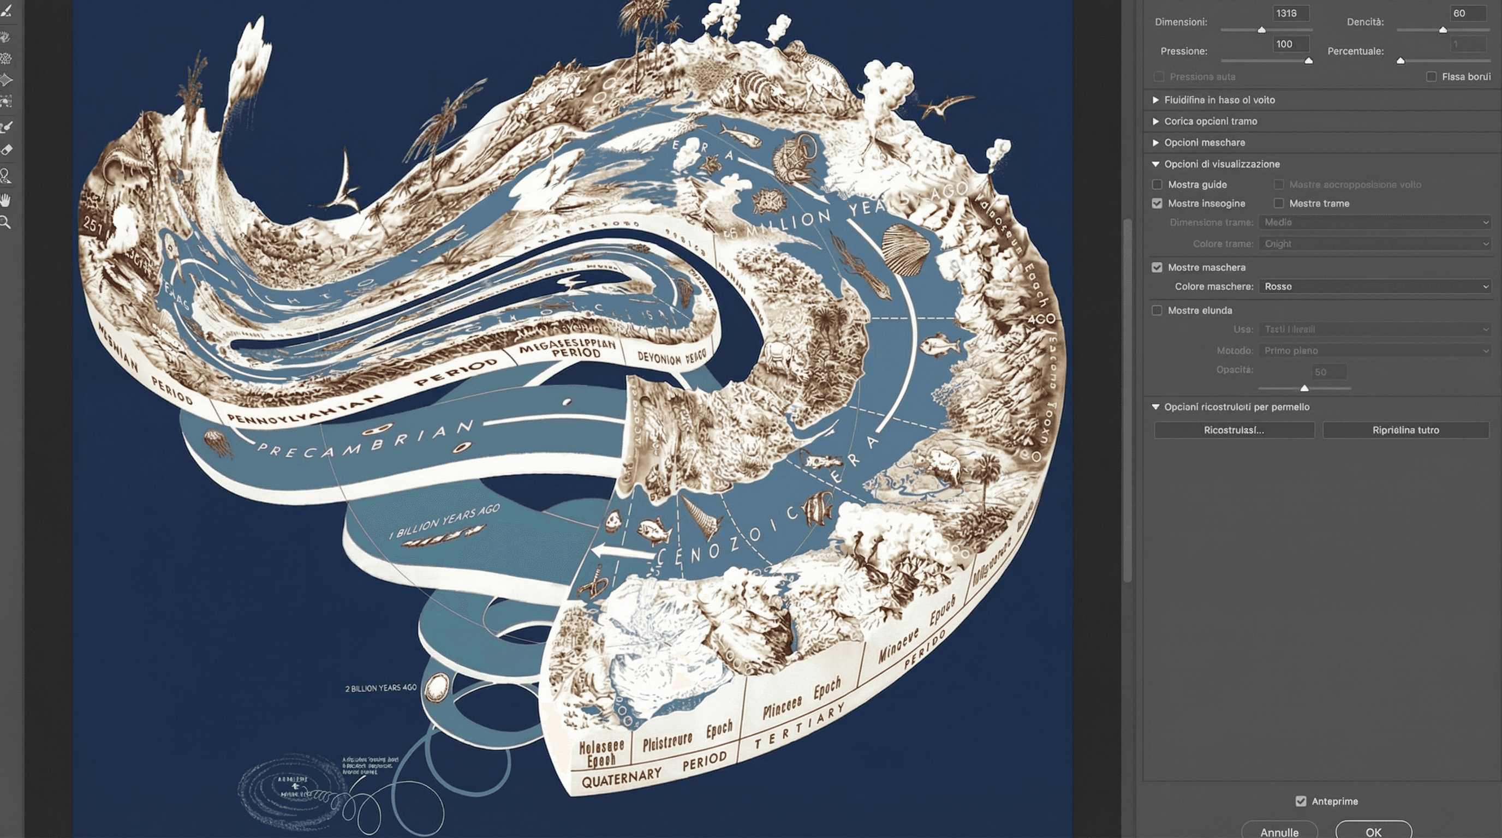Viewport: 1502px width, 838px height.
Task: Open the Colore maschere Rosso dropdown
Action: pos(1374,286)
